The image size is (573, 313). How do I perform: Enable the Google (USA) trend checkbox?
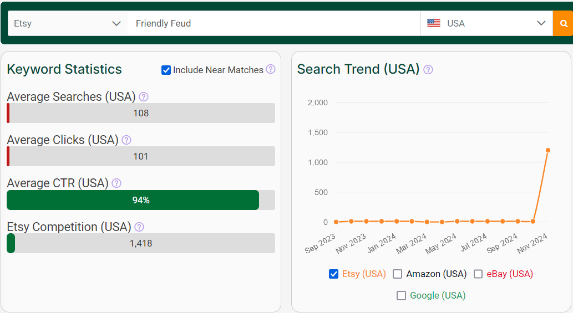tap(401, 295)
